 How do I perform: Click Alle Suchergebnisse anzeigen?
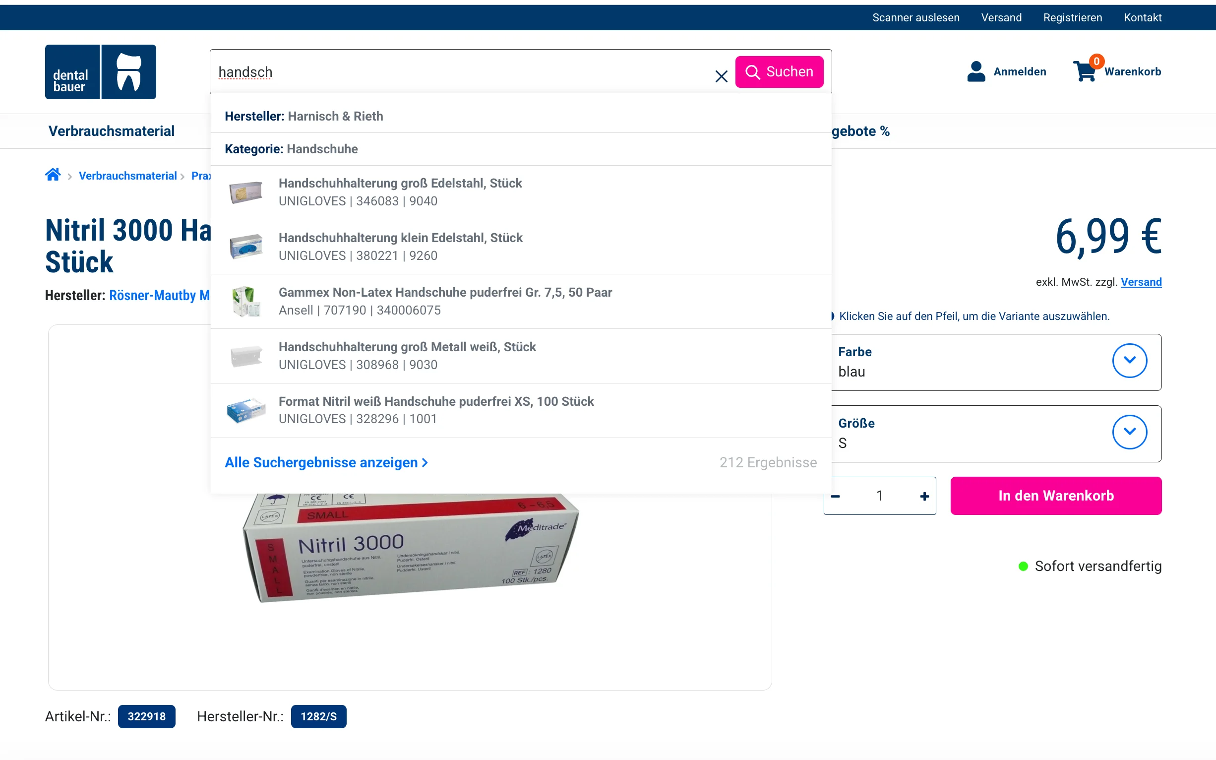coord(326,462)
